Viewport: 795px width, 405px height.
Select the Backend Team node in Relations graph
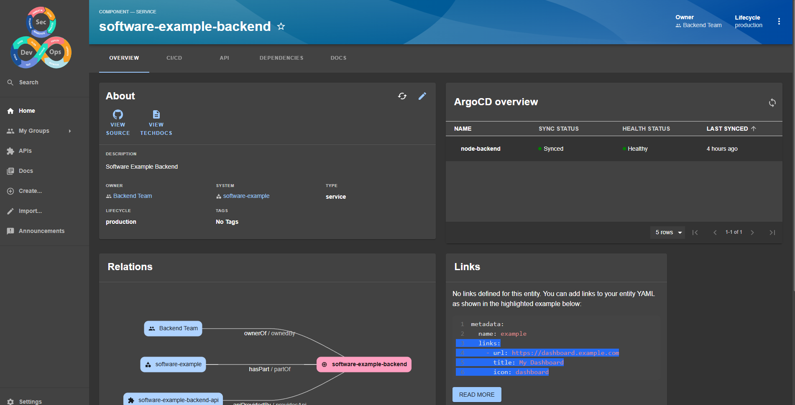(x=173, y=329)
